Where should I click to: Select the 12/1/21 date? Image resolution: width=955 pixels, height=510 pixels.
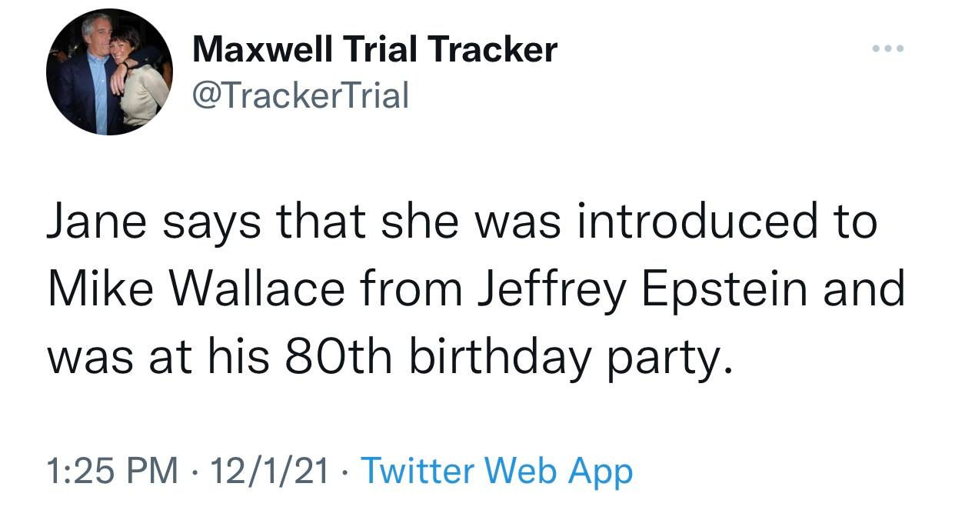(x=268, y=471)
